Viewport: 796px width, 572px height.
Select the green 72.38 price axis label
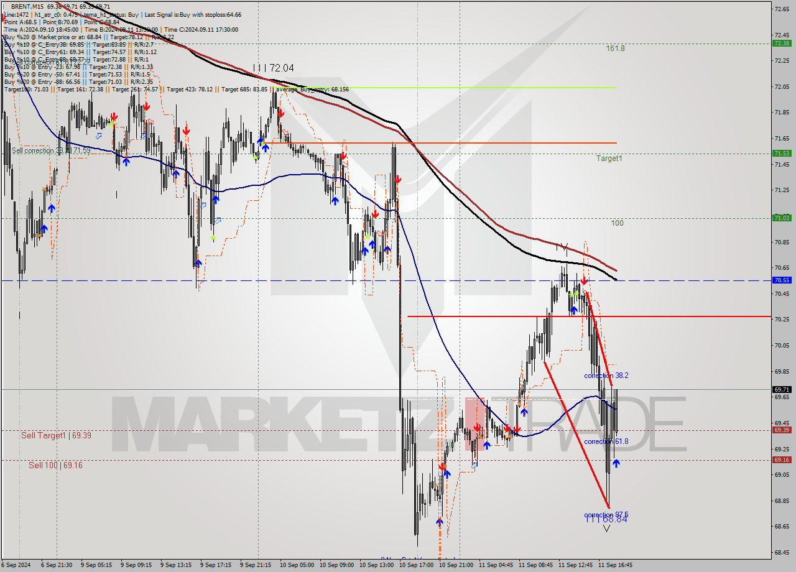coord(782,44)
